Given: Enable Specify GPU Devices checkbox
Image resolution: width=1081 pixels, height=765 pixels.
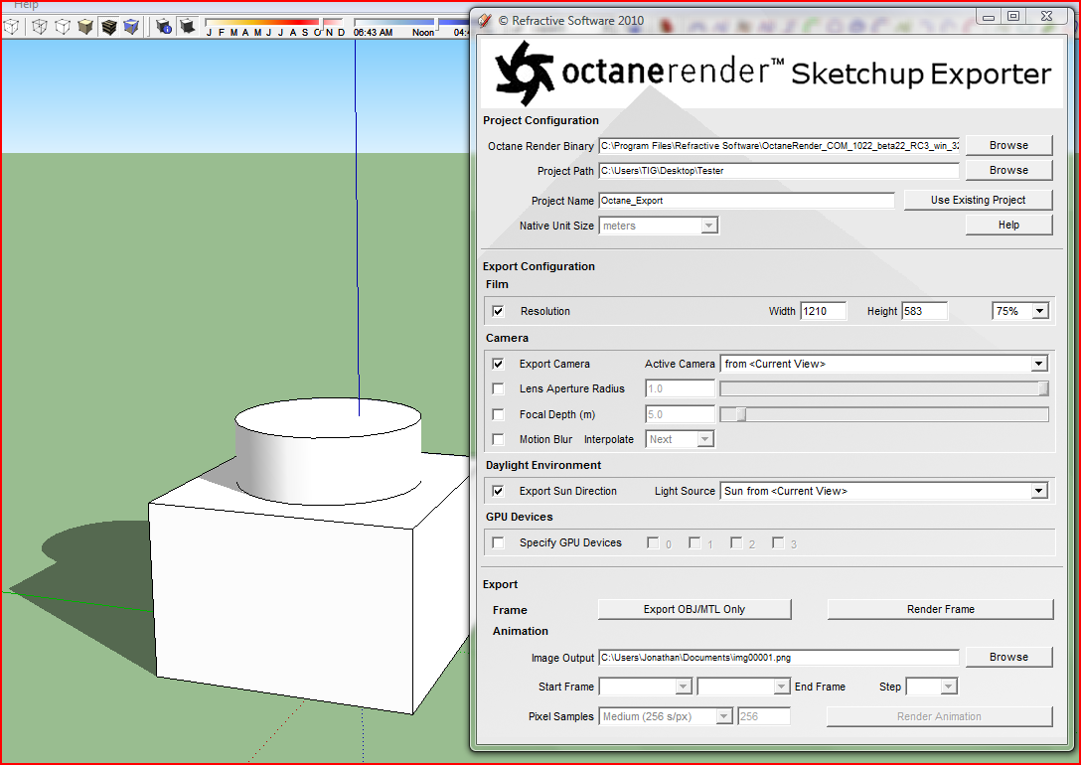Looking at the screenshot, I should 498,543.
